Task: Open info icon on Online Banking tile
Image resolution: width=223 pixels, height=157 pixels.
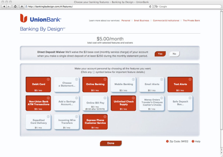Action: (x=105, y=79)
